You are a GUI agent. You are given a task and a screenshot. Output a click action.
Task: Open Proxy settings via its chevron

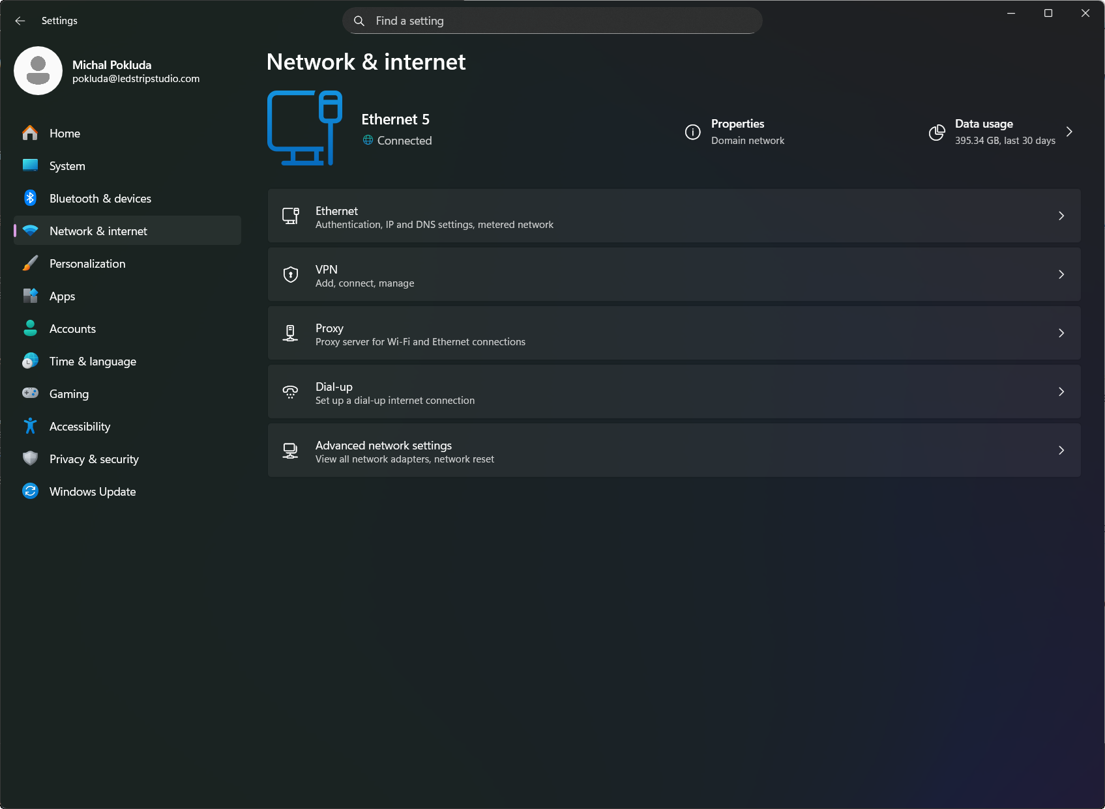point(1061,334)
